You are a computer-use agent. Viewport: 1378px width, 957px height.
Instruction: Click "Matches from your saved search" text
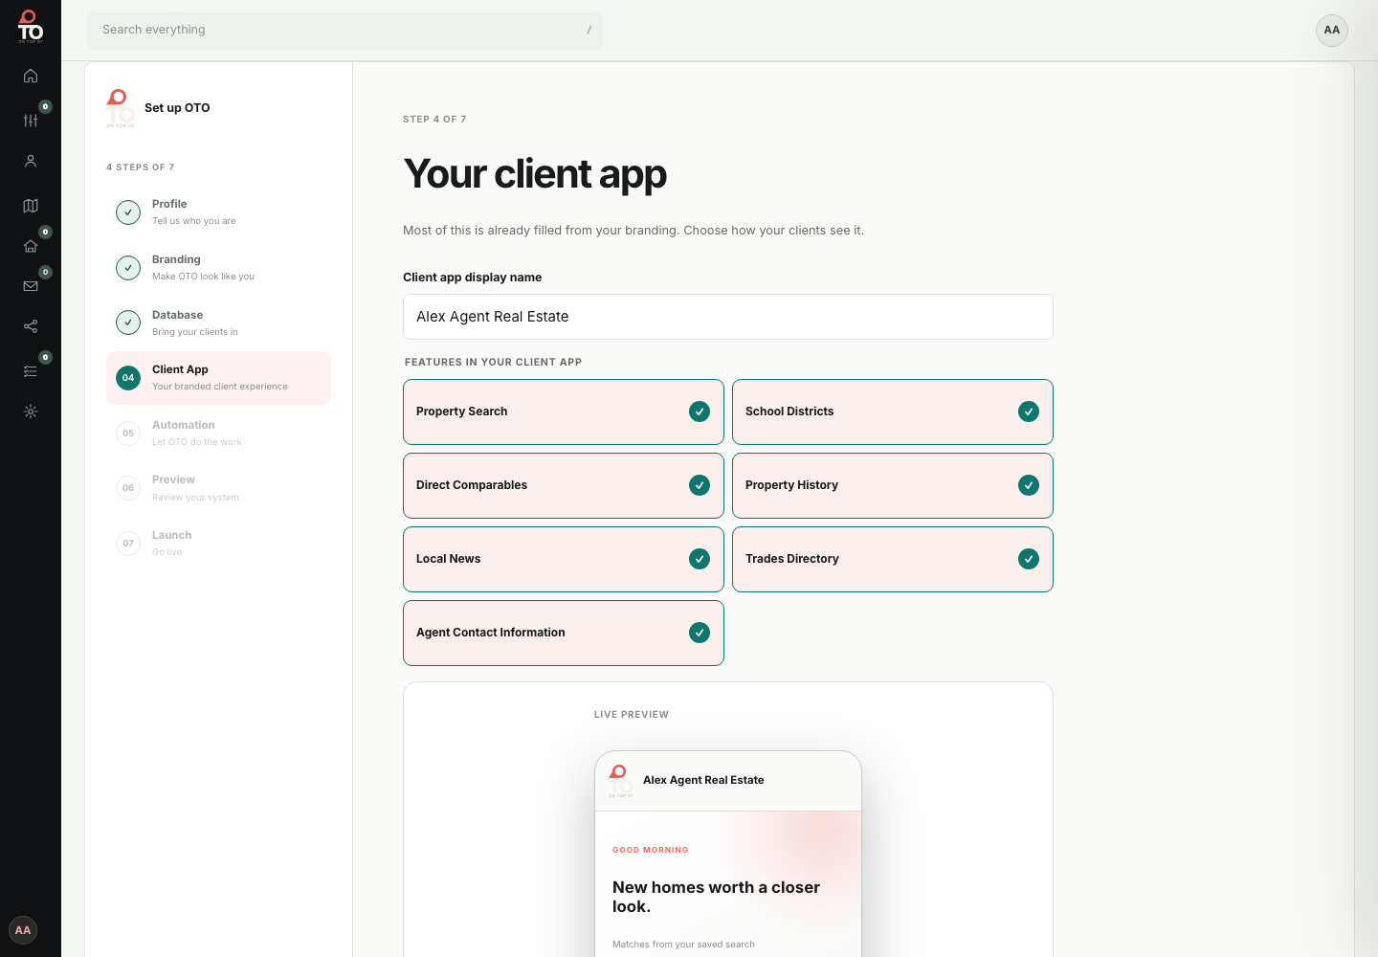(x=683, y=945)
